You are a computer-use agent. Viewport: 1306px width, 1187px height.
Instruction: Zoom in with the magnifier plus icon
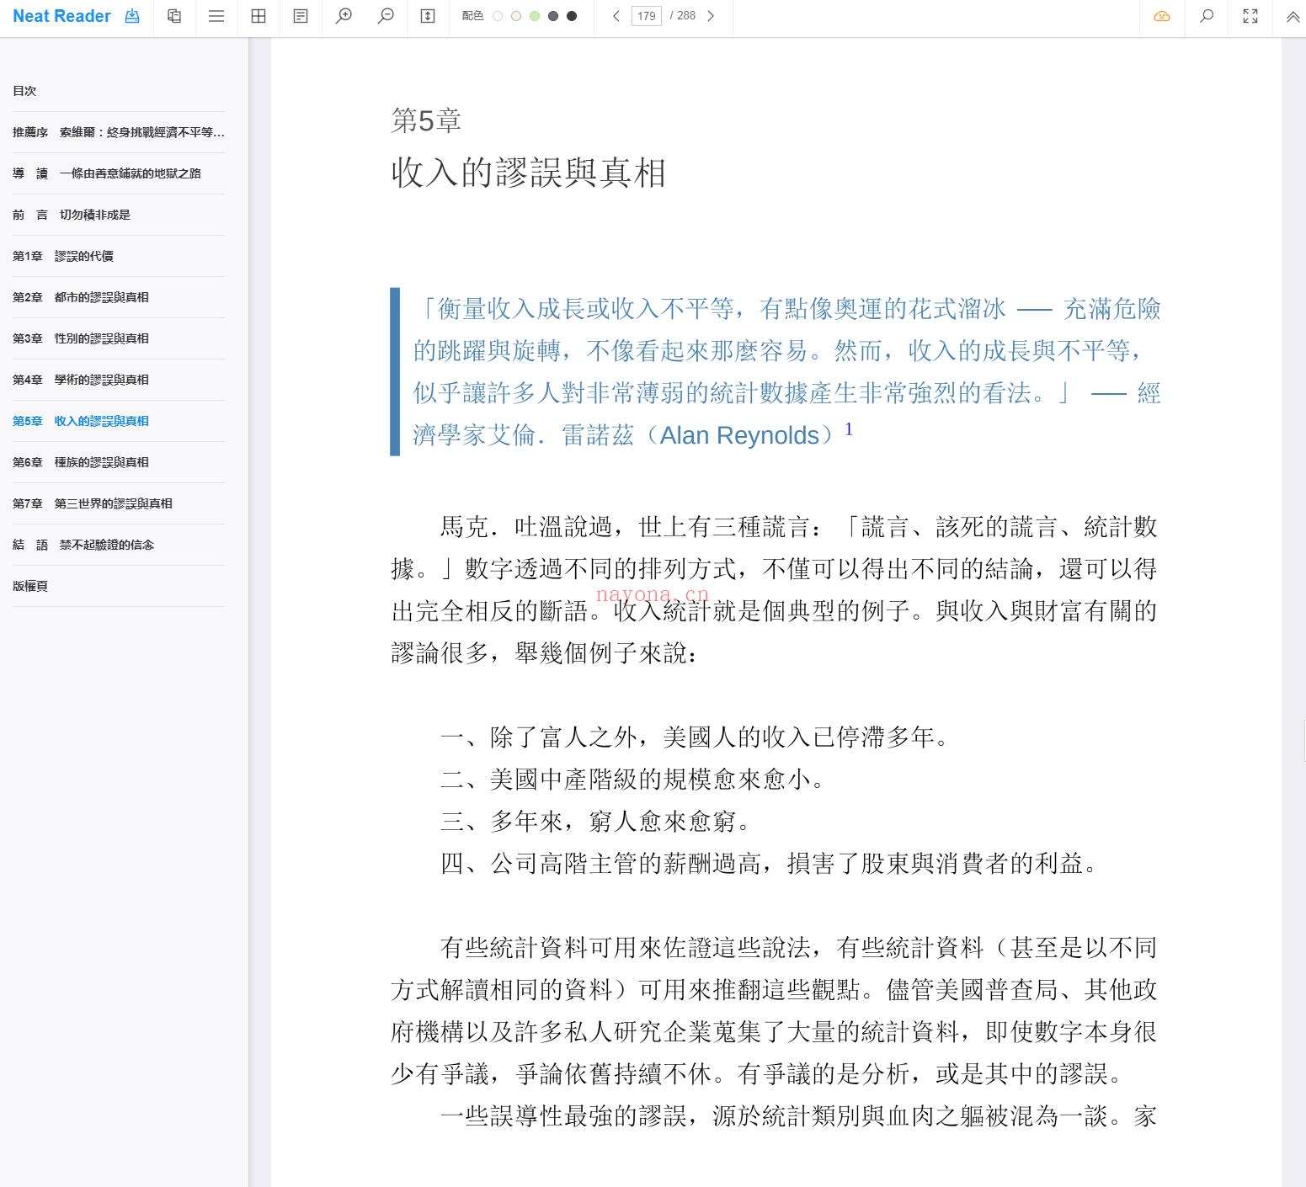(344, 16)
